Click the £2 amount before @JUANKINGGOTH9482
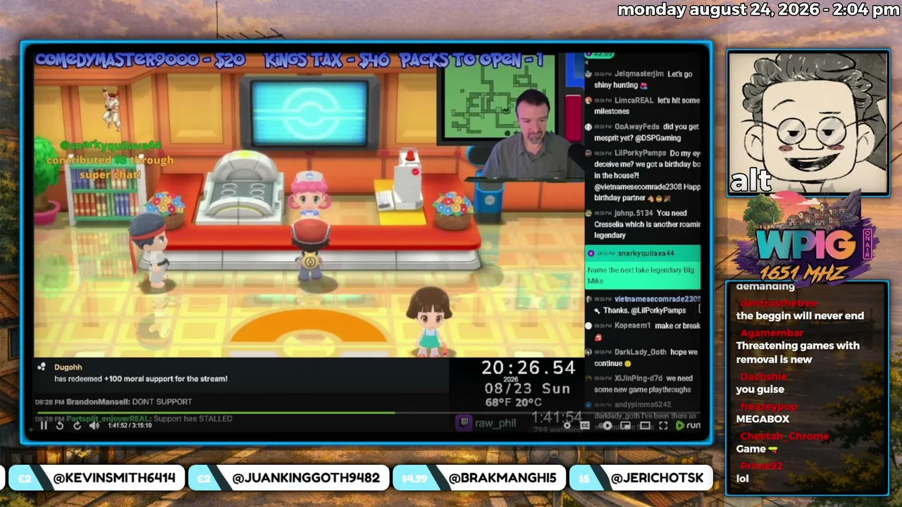Screen dimensions: 902x507 (x=204, y=479)
